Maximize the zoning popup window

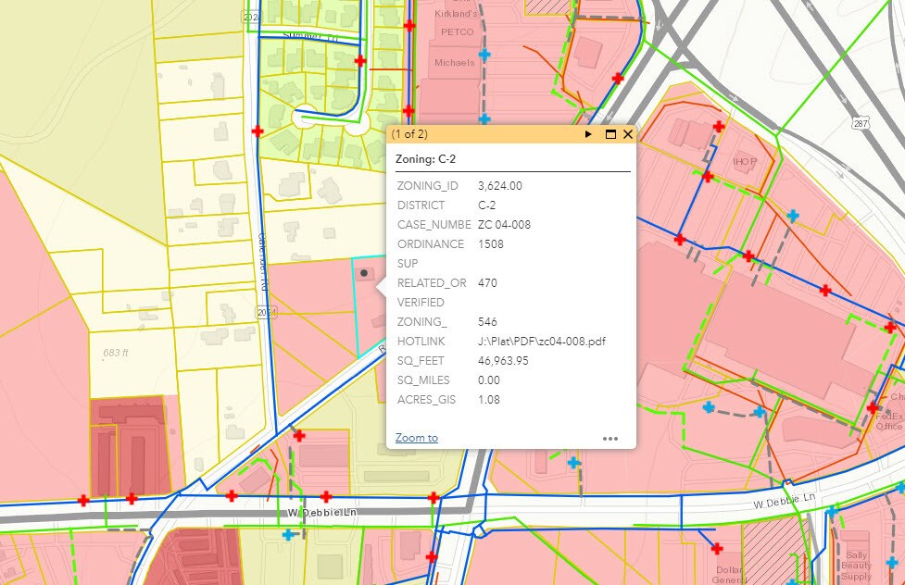click(x=610, y=134)
